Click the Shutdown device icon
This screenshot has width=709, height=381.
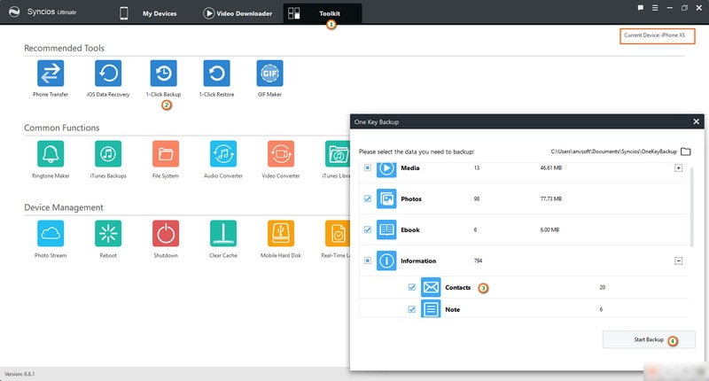(166, 233)
